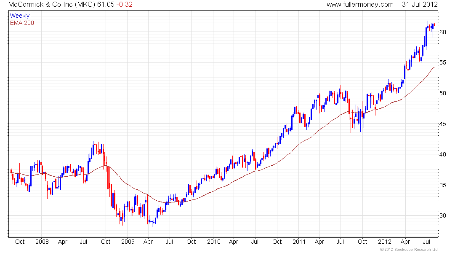The height and width of the screenshot is (253, 463).
Task: Click the Apr label just after 2012
Action: click(405, 242)
